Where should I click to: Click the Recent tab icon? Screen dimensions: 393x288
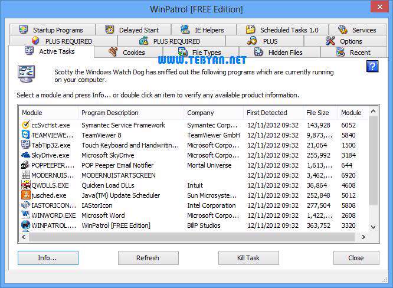(x=340, y=52)
